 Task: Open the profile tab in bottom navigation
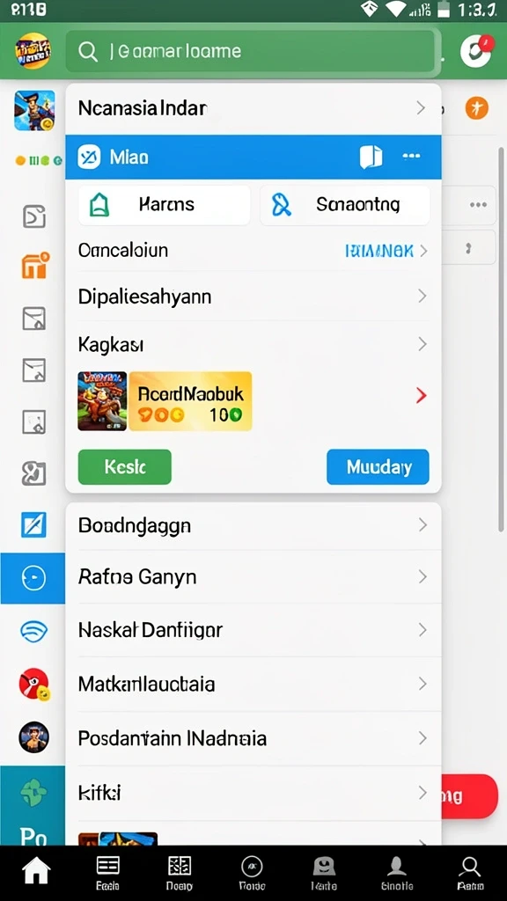pyautogui.click(x=397, y=874)
